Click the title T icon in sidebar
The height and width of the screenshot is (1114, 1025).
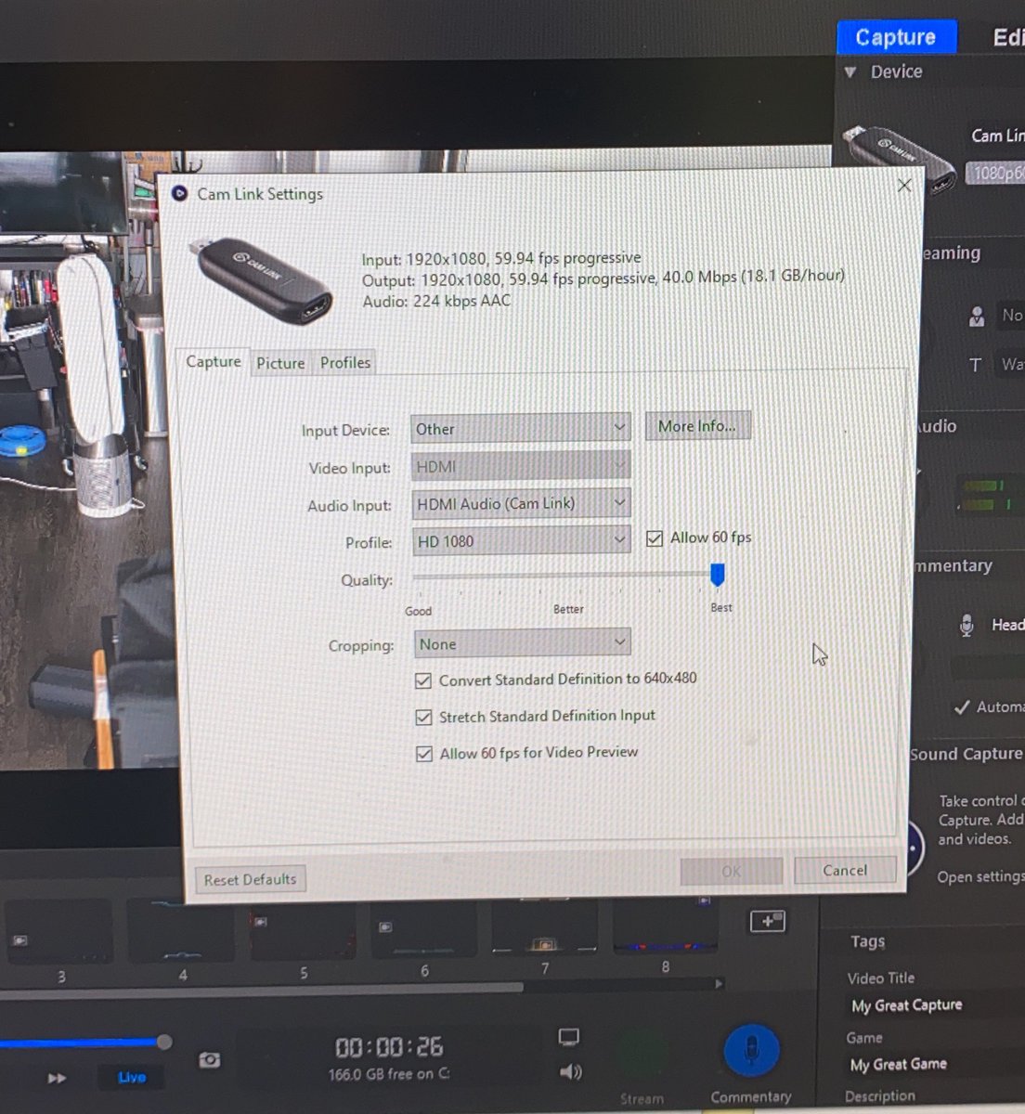[x=975, y=365]
